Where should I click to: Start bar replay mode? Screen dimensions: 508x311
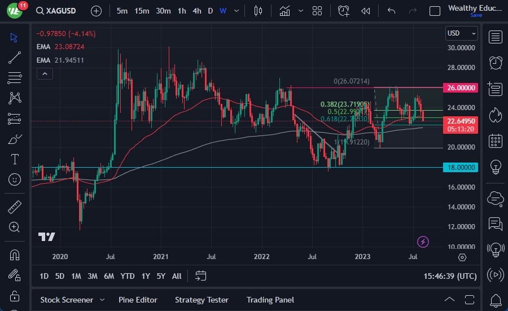366,11
